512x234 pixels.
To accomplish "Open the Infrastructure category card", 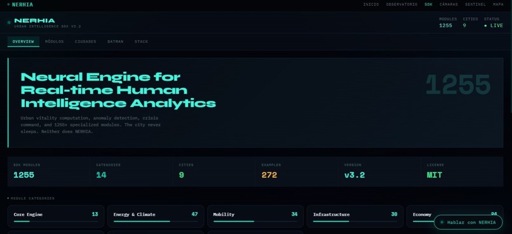I will point(355,216).
